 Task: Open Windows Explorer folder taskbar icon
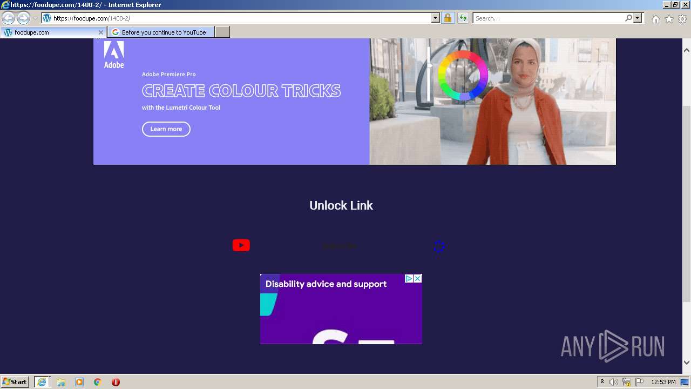click(x=61, y=382)
